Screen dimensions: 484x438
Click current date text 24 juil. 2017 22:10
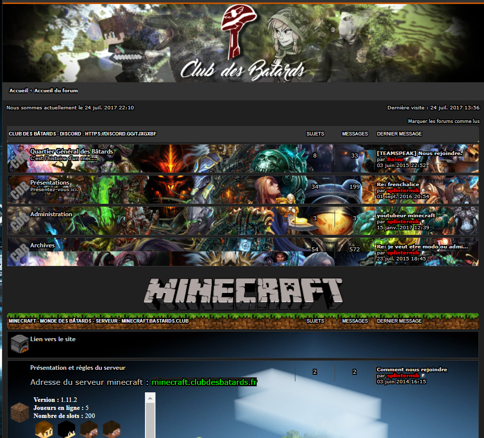109,108
